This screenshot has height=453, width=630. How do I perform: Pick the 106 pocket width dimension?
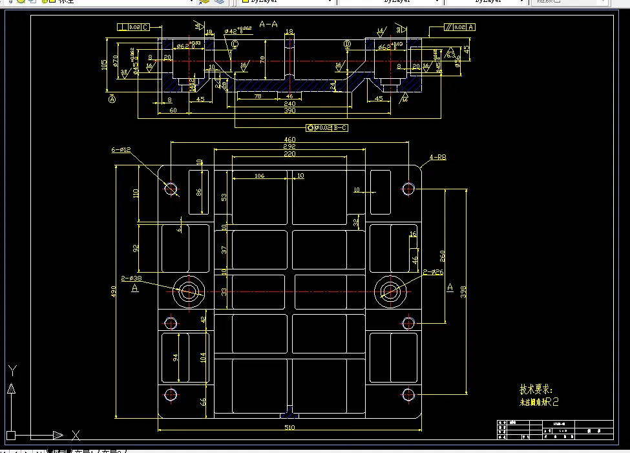[260, 176]
